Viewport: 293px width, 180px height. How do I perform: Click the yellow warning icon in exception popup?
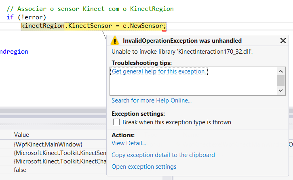point(115,40)
